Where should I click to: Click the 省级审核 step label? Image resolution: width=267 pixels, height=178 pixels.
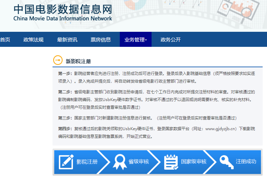(139, 162)
